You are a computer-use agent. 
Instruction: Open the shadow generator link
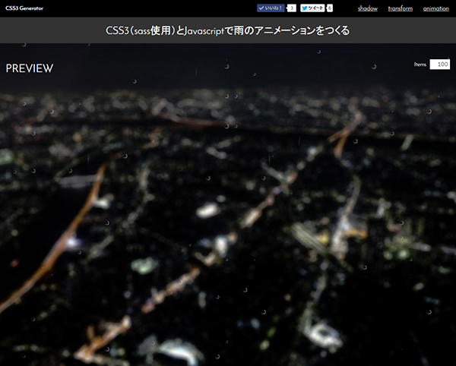click(367, 8)
